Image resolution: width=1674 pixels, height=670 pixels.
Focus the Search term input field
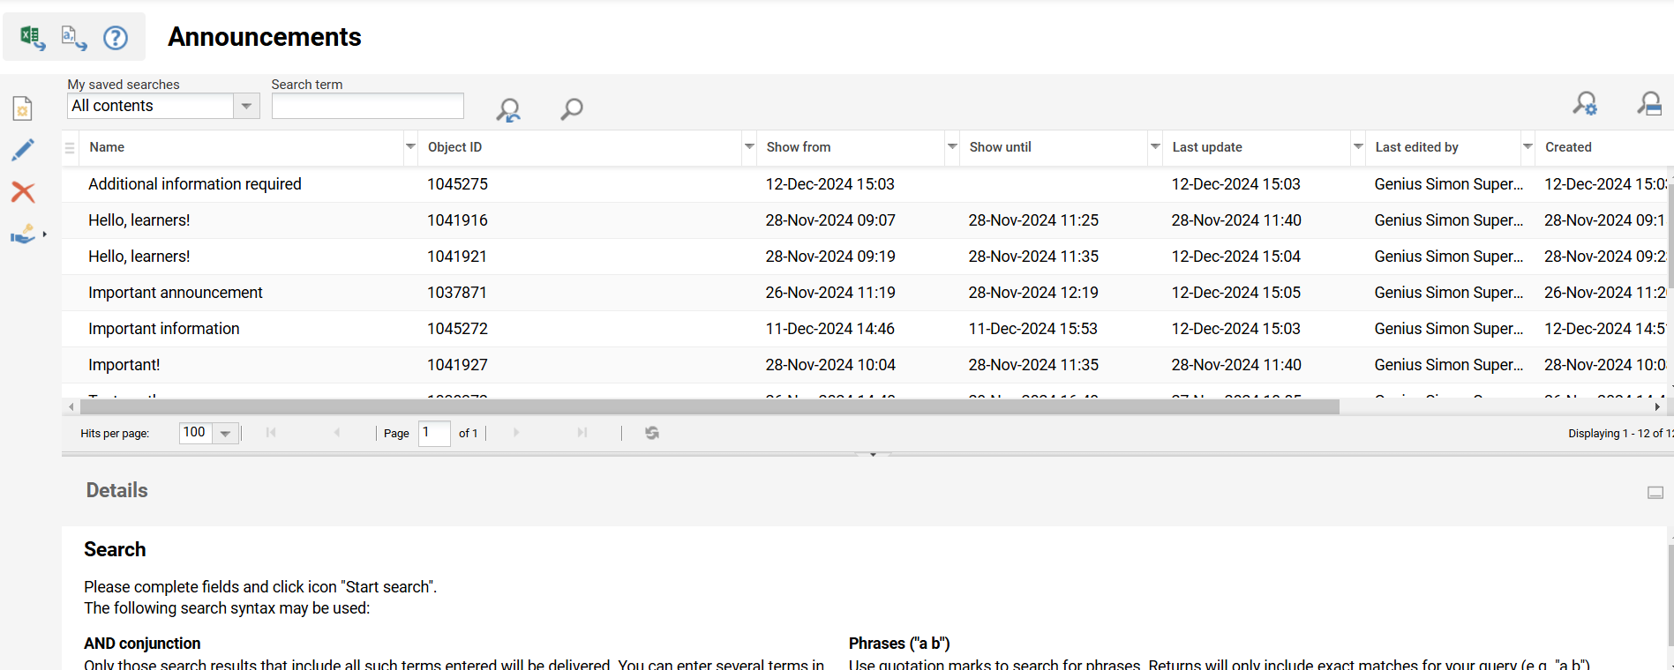point(367,106)
